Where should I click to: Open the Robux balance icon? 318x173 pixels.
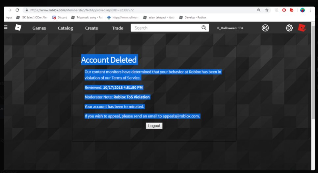tap(265, 28)
